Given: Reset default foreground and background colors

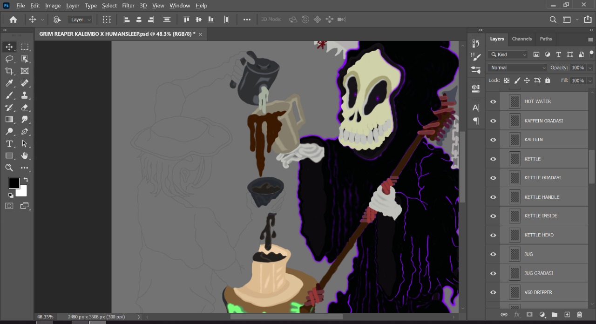Looking at the screenshot, I should click(x=11, y=195).
